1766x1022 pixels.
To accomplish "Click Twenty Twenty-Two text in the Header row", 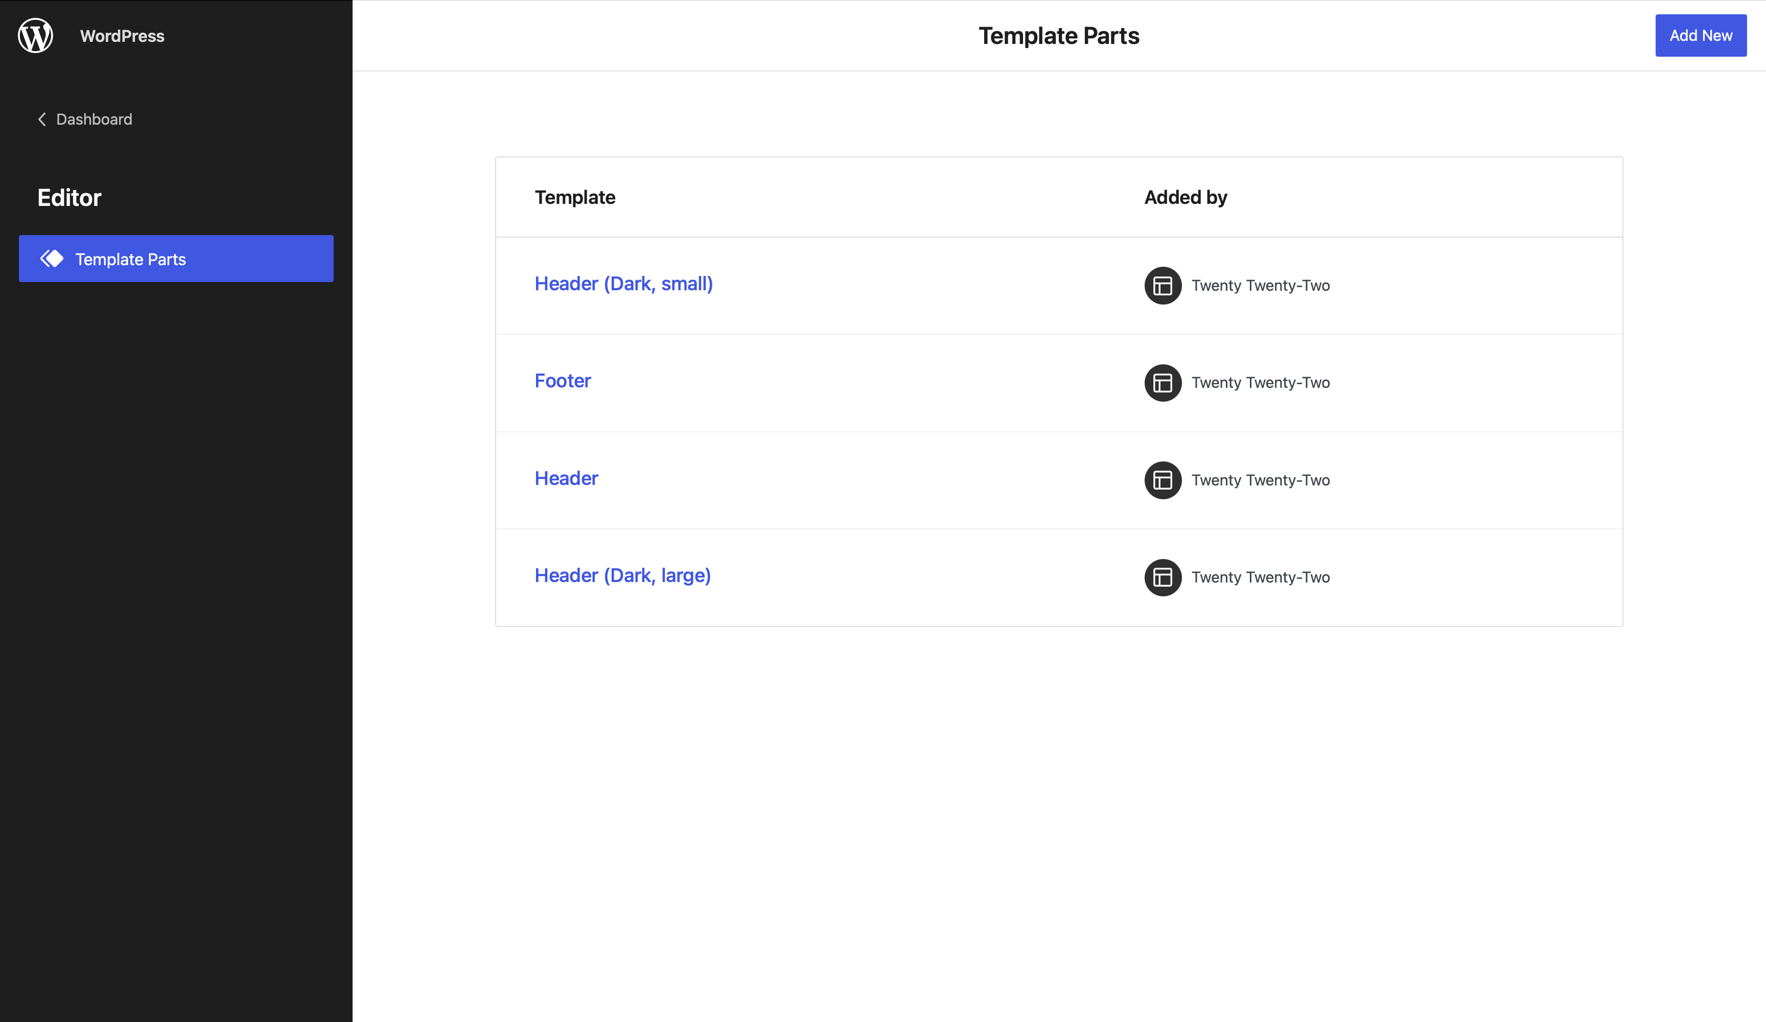I will pos(1261,480).
